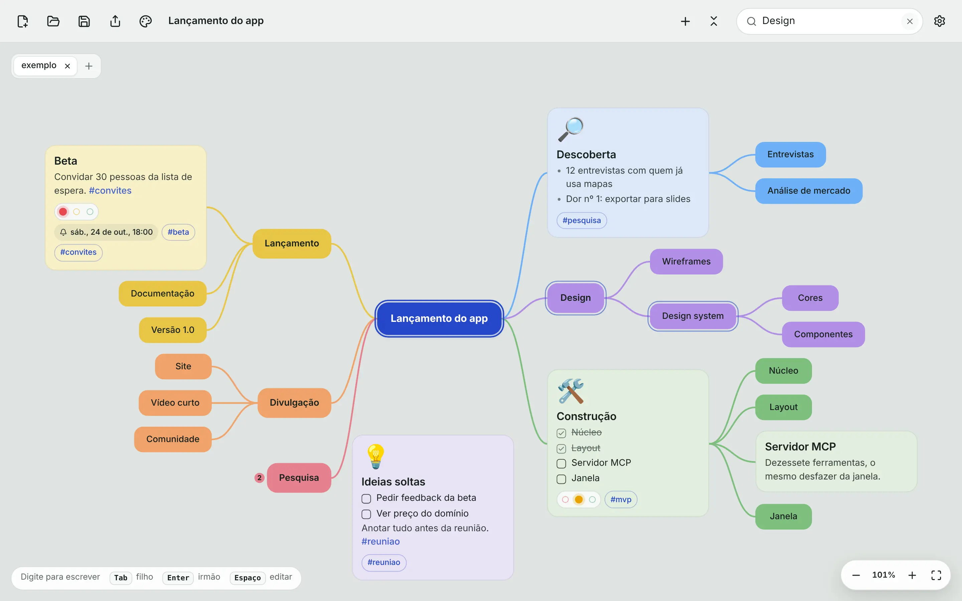Check the Janela checkbox in Construção
Screen dimensions: 962x601
coord(561,479)
